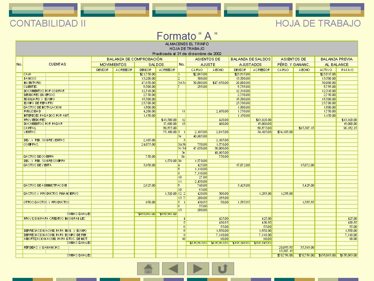The width and height of the screenshot is (374, 281).
Task: Select EQUIPO DE REPARTO account label
Action: click(x=39, y=103)
